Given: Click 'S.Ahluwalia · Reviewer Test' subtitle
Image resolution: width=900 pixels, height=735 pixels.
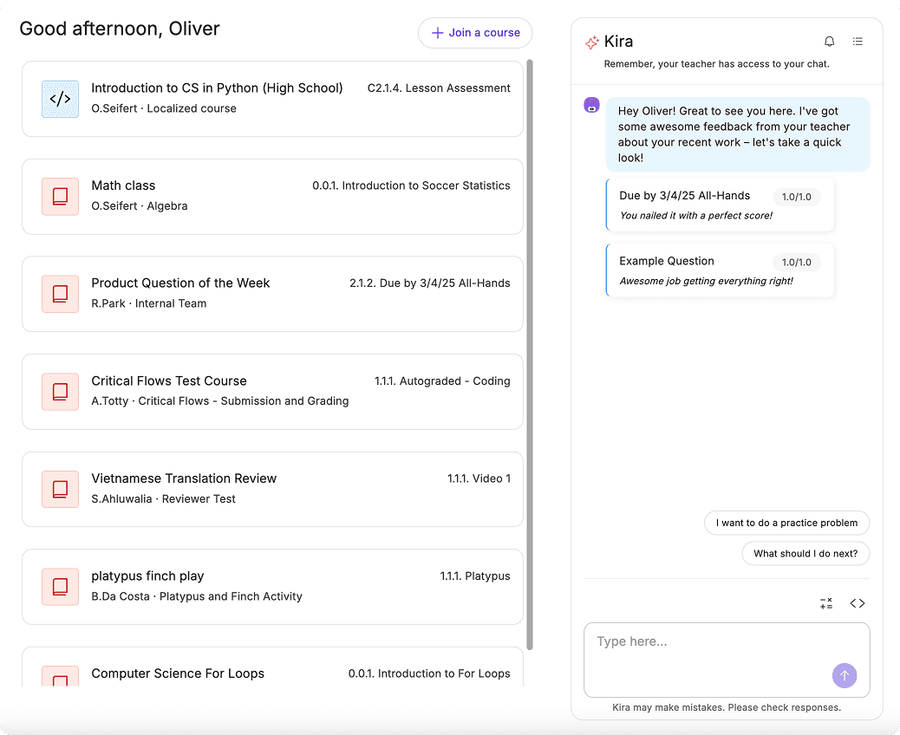Looking at the screenshot, I should click(x=163, y=499).
